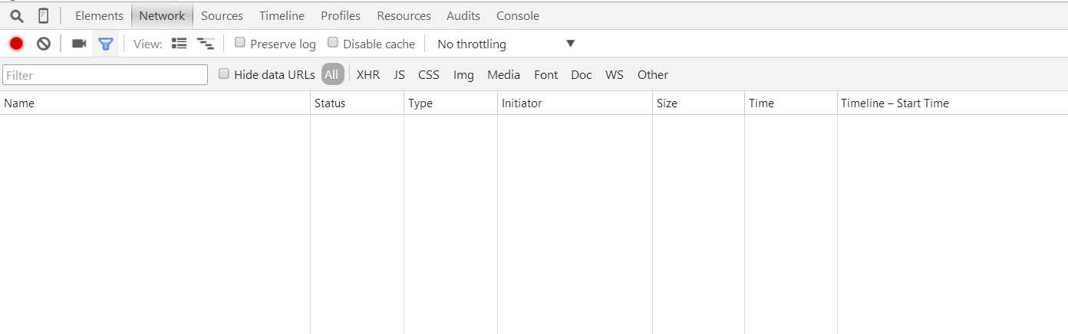Open the No throttling dropdown
1068x334 pixels.
(506, 44)
